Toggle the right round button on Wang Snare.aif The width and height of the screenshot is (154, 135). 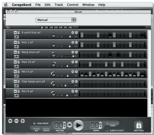pyautogui.click(x=76, y=52)
